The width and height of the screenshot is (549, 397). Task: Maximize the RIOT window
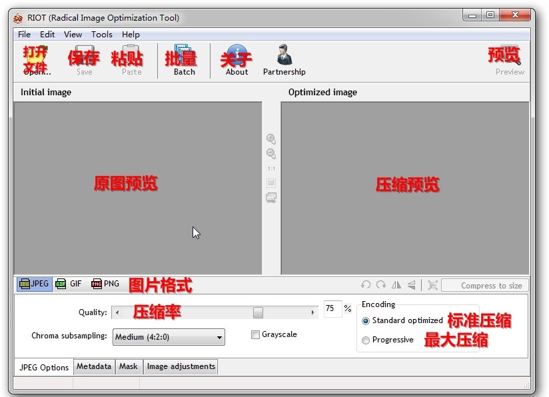click(x=490, y=15)
